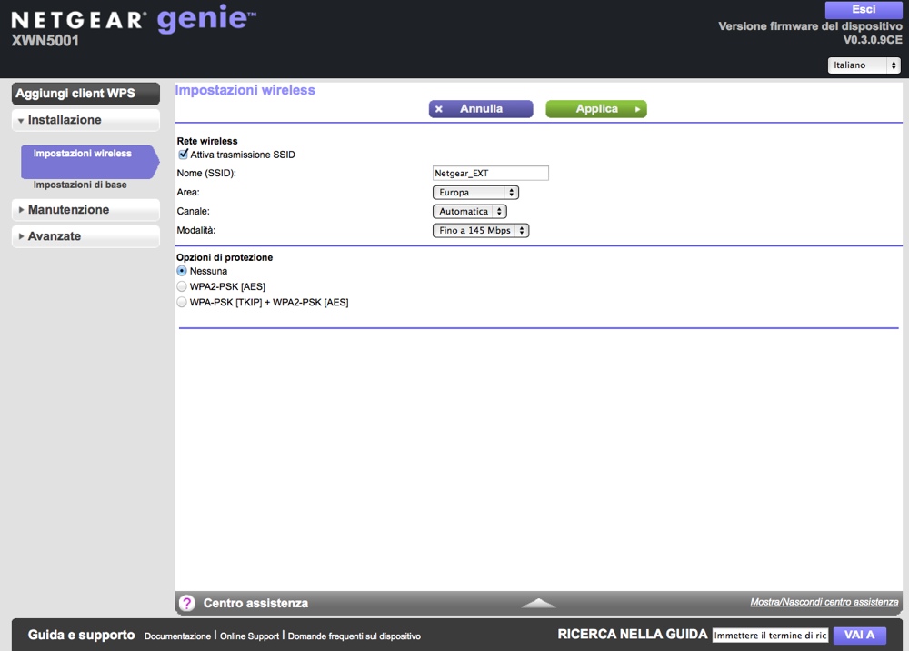Select WPA2-PSK [AES] radio button

pos(182,286)
